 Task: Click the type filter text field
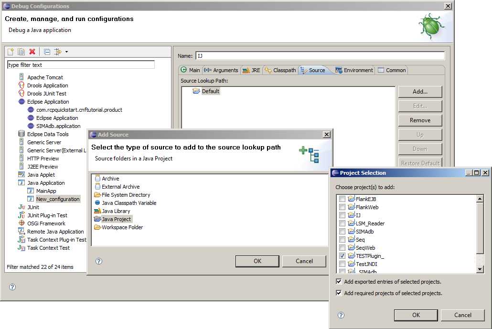(81, 65)
